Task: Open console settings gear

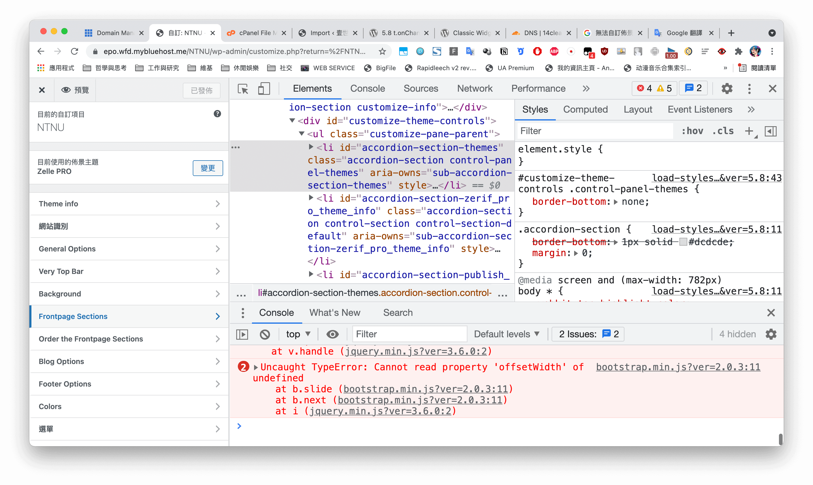Action: [x=771, y=334]
